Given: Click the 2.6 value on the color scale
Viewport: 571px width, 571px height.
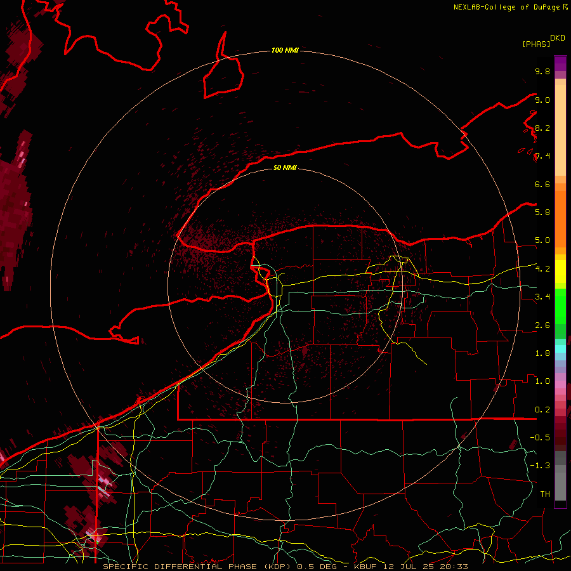Looking at the screenshot, I should click(542, 325).
